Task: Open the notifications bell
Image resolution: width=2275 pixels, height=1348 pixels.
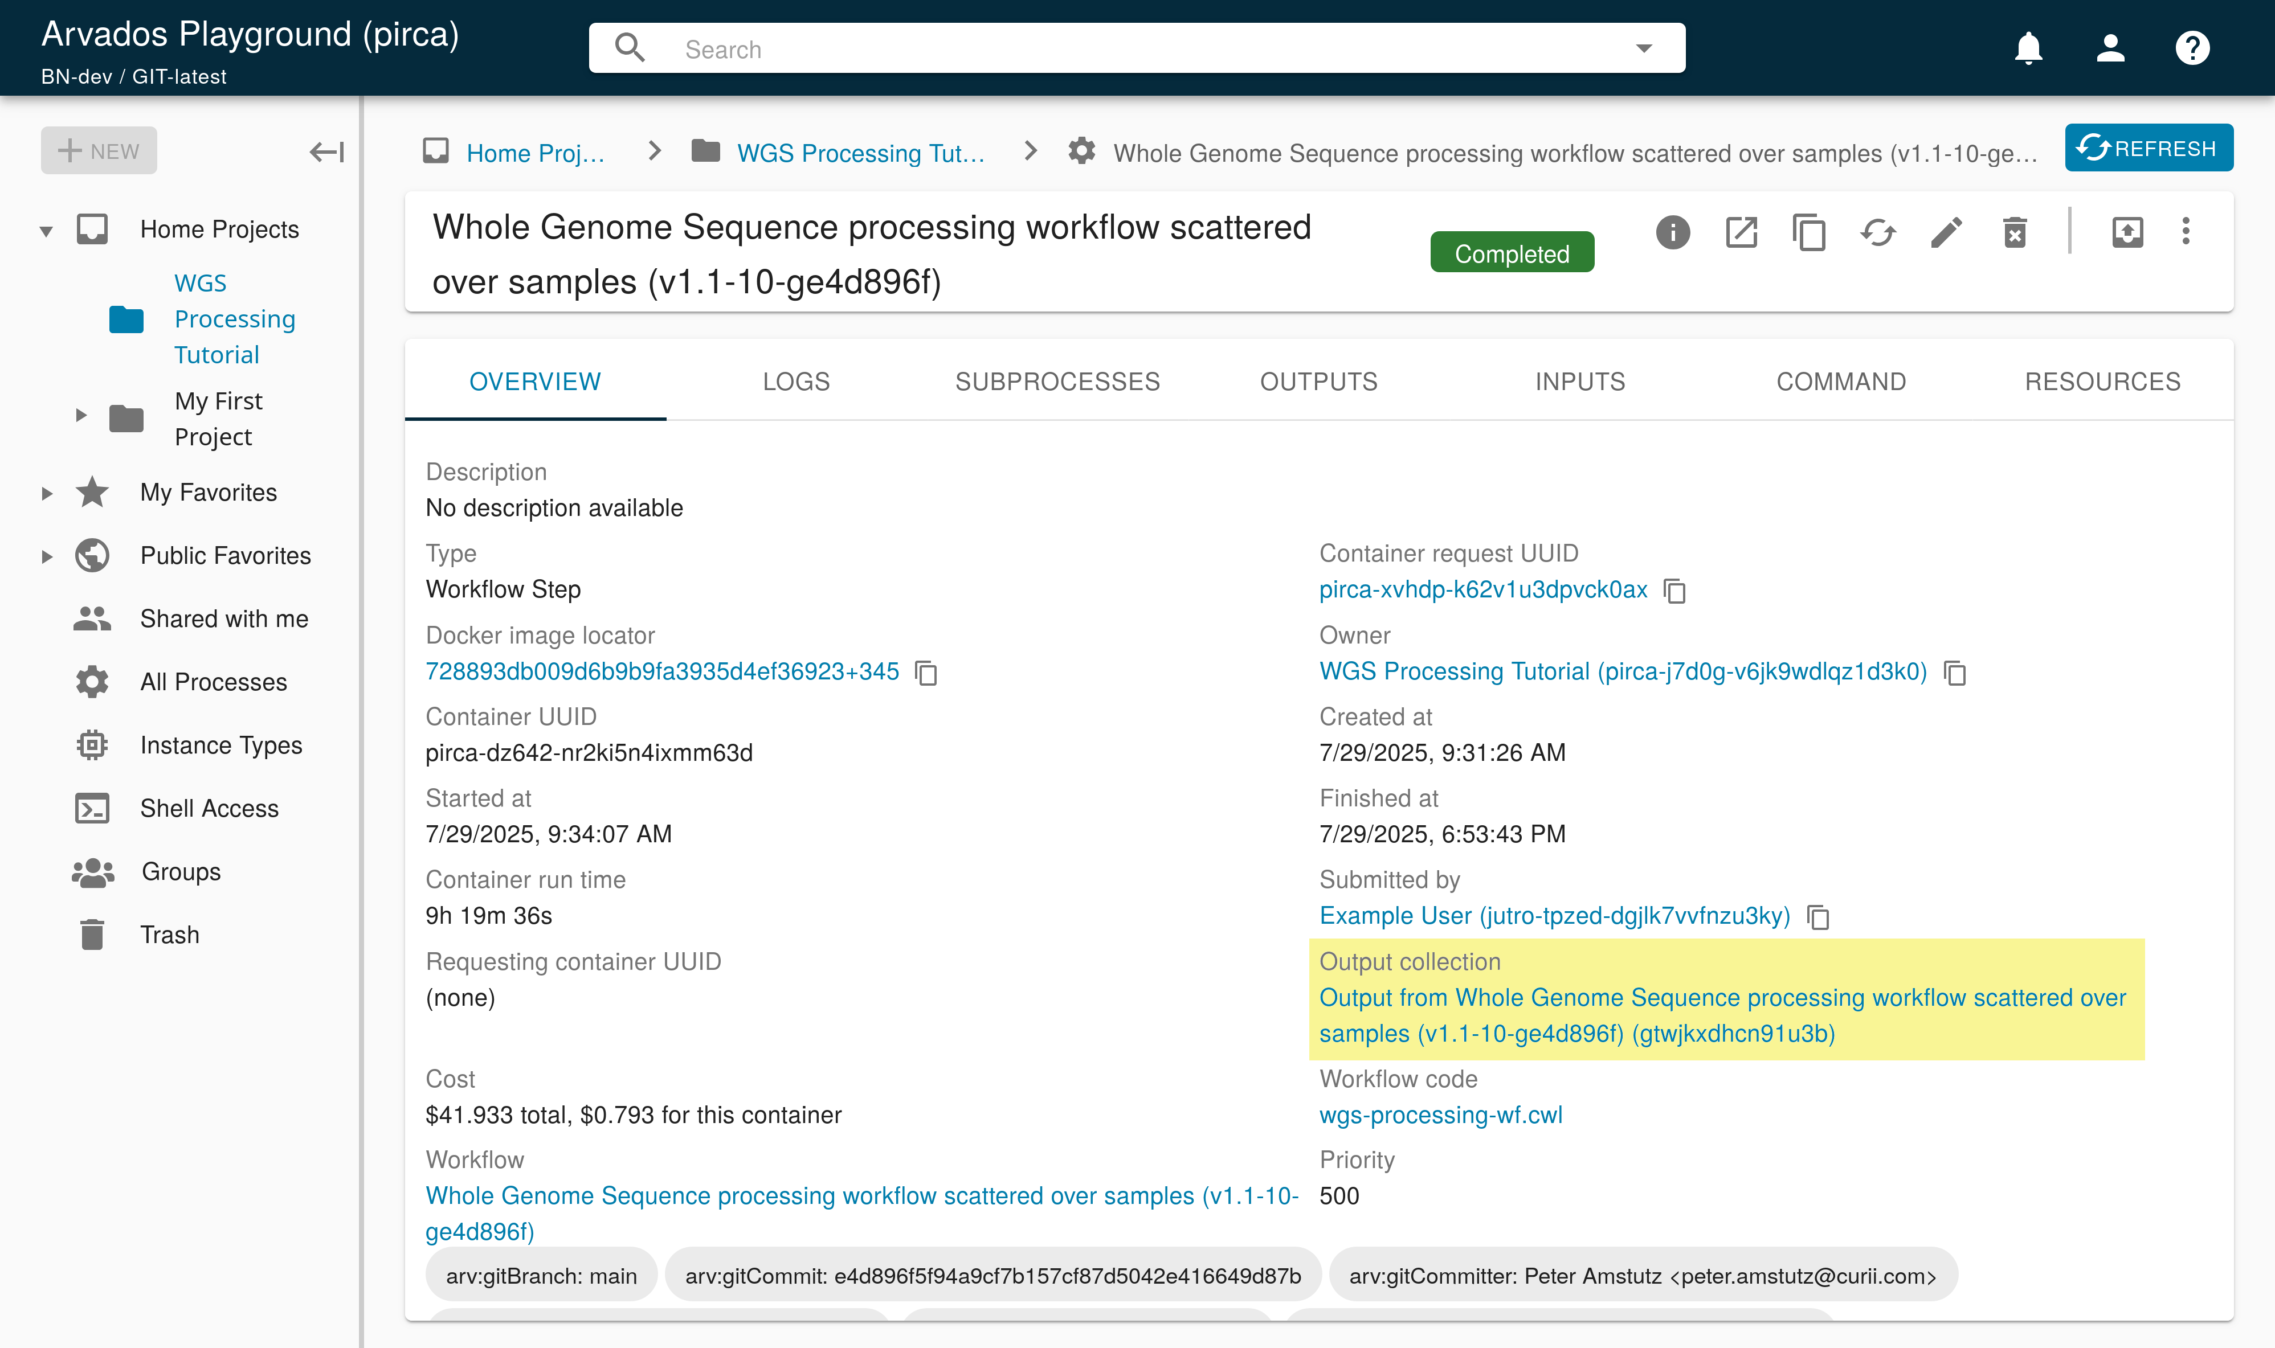Action: [2029, 48]
